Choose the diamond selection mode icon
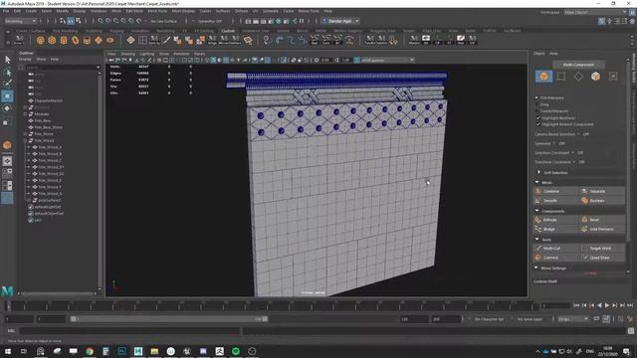Viewport: 637px width, 358px height. (x=578, y=77)
